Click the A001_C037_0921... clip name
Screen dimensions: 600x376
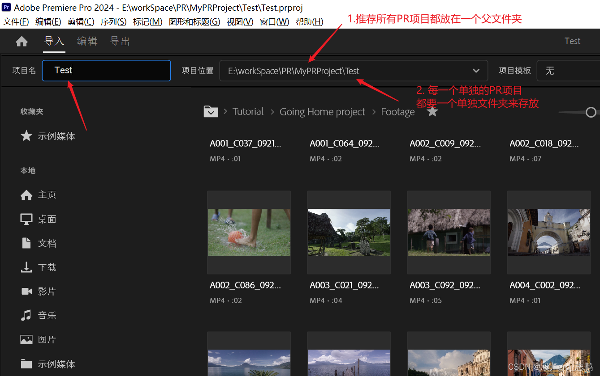tap(246, 144)
